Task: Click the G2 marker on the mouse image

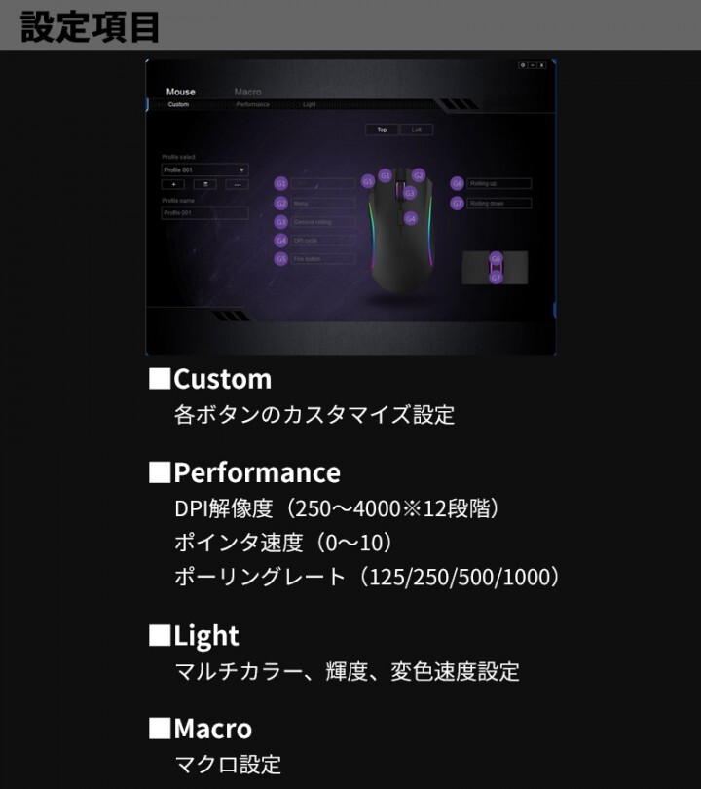Action: (419, 175)
